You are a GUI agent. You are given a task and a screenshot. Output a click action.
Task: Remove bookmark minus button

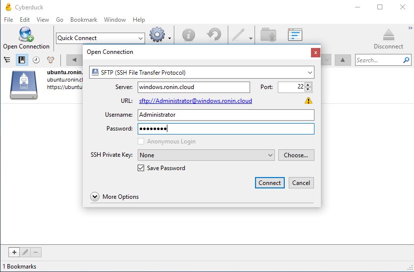pos(36,253)
